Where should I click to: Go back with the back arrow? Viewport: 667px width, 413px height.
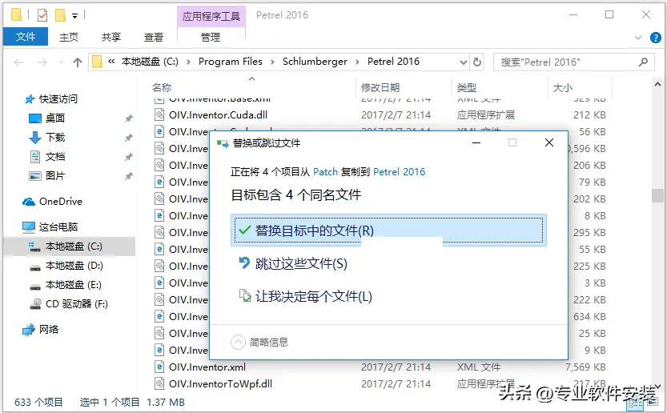(18, 62)
